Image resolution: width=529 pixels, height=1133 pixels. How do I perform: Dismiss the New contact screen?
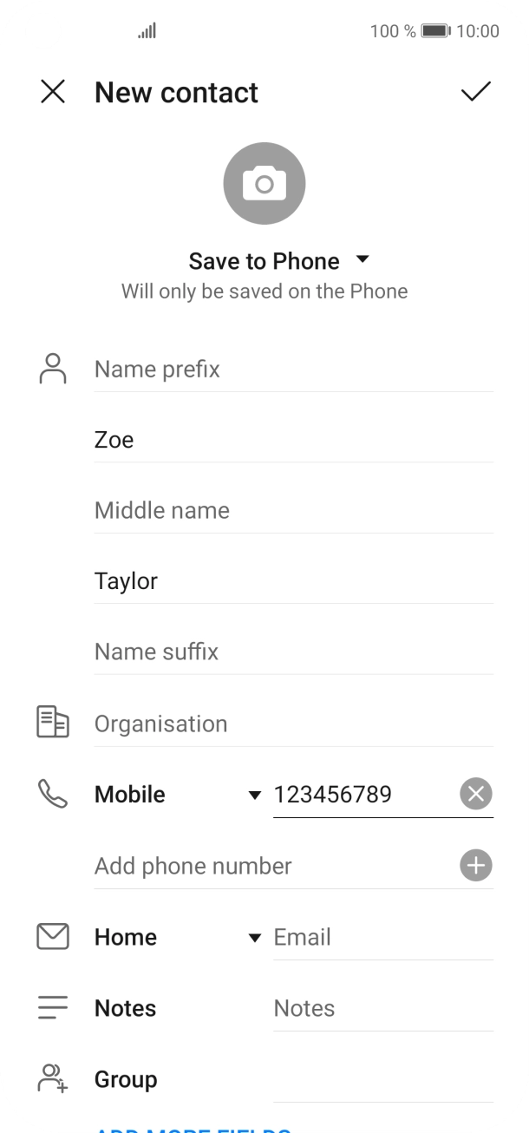pyautogui.click(x=53, y=91)
